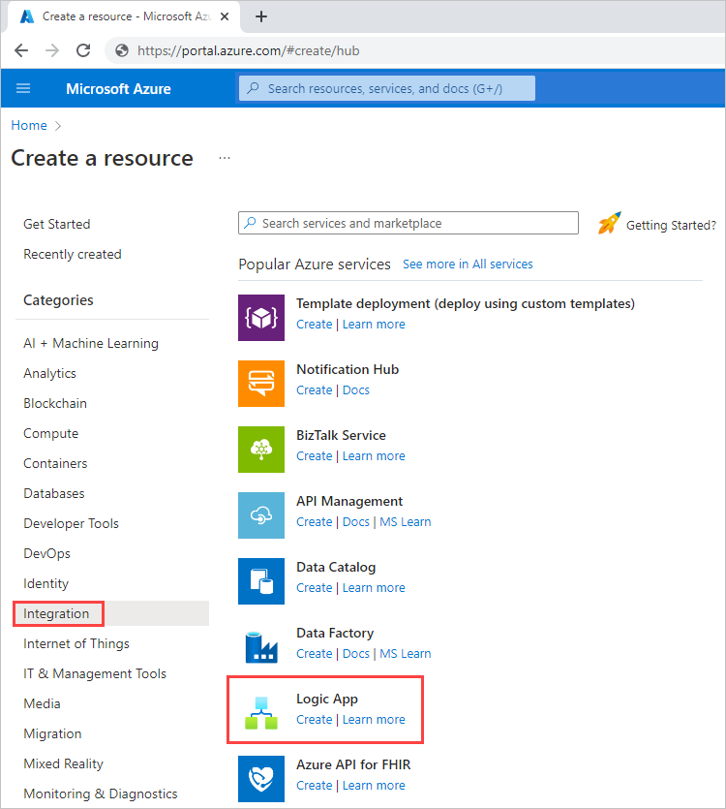Open See more in All services
The width and height of the screenshot is (726, 809).
tap(468, 264)
